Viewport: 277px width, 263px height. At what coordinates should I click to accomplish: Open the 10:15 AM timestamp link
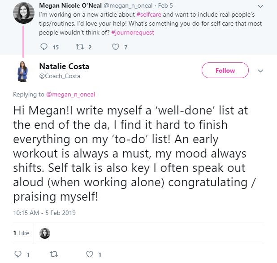(44, 212)
